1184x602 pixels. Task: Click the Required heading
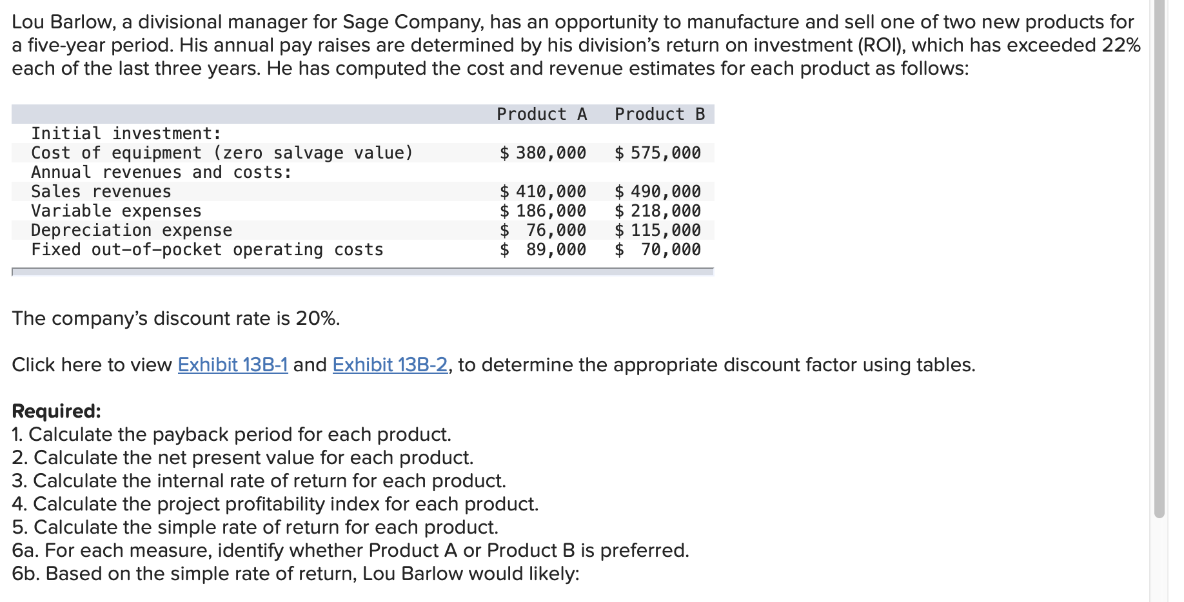[57, 411]
